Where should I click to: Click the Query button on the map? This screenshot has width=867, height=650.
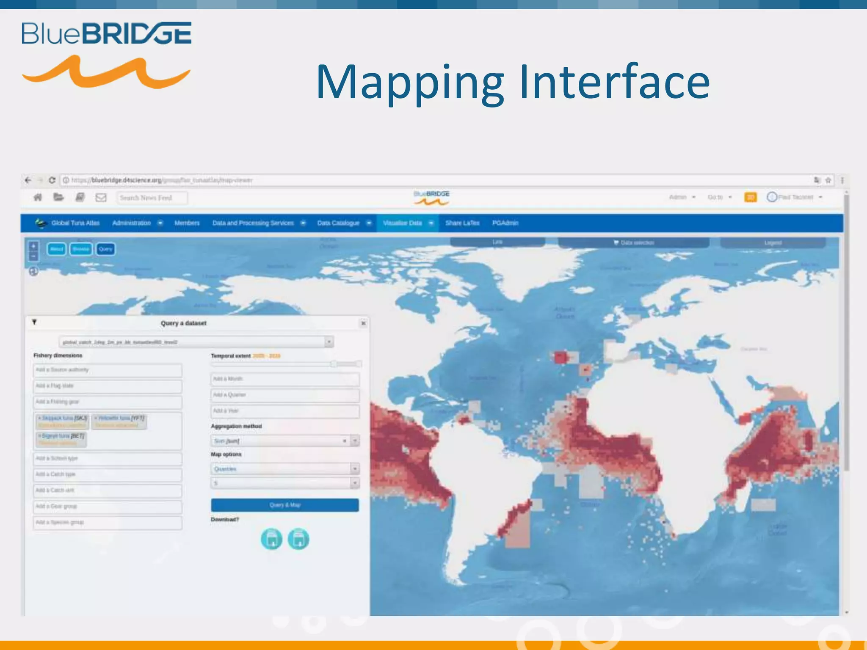(105, 249)
